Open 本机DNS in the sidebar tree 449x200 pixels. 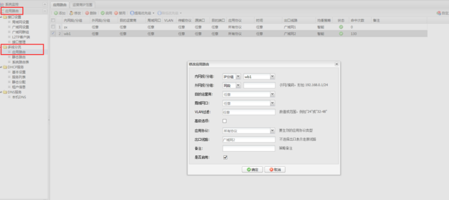(x=19, y=97)
